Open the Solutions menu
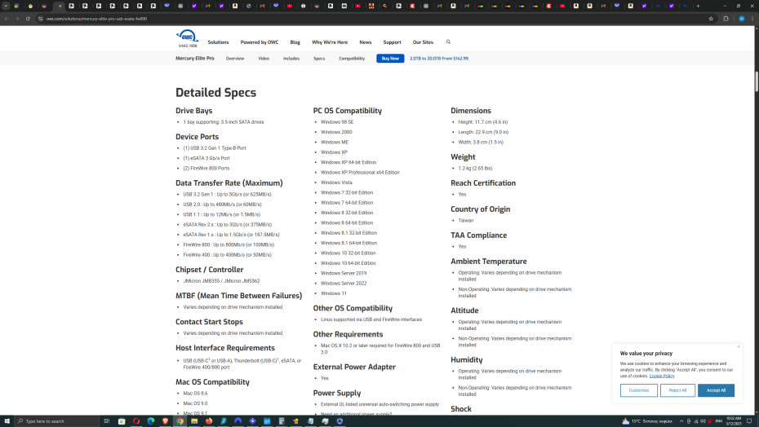 [218, 42]
